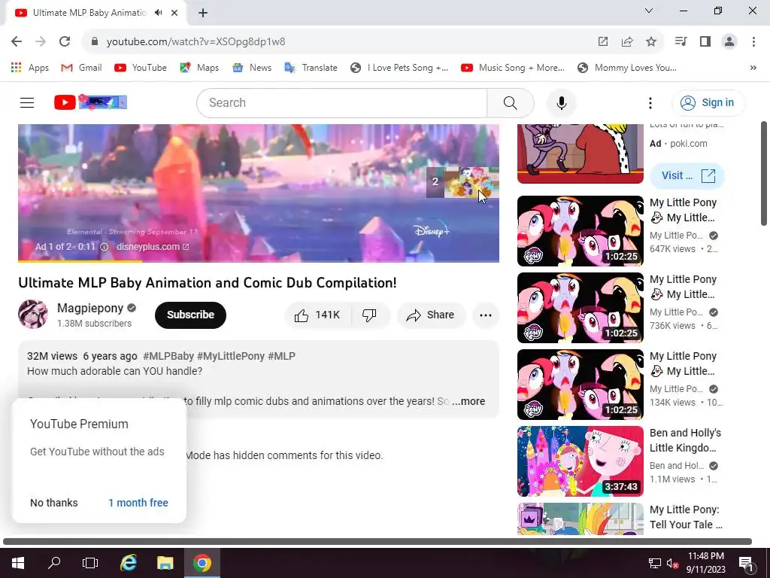Click the #MyLittlePony hashtag

tap(231, 356)
